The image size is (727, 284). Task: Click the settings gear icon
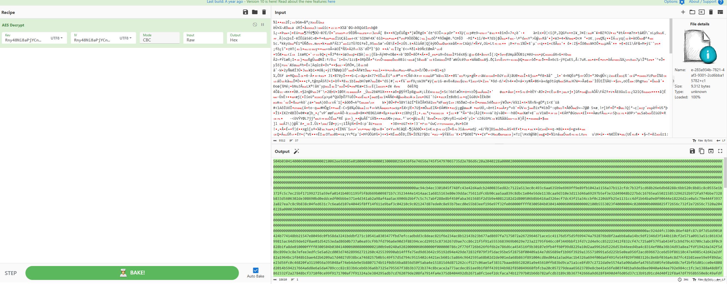tap(682, 2)
